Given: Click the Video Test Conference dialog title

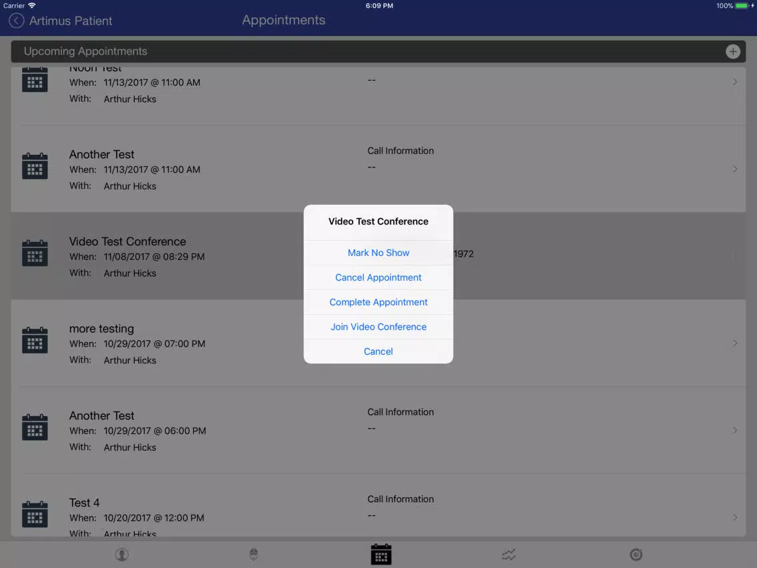Looking at the screenshot, I should (378, 221).
